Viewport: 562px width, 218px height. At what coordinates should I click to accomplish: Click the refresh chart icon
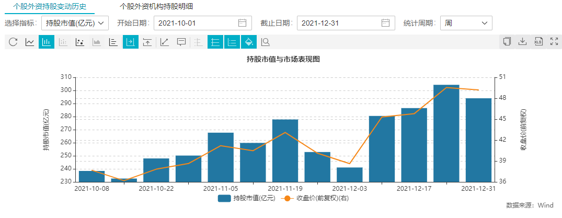click(x=13, y=42)
